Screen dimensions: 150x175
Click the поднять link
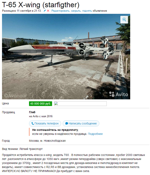click(x=87, y=11)
